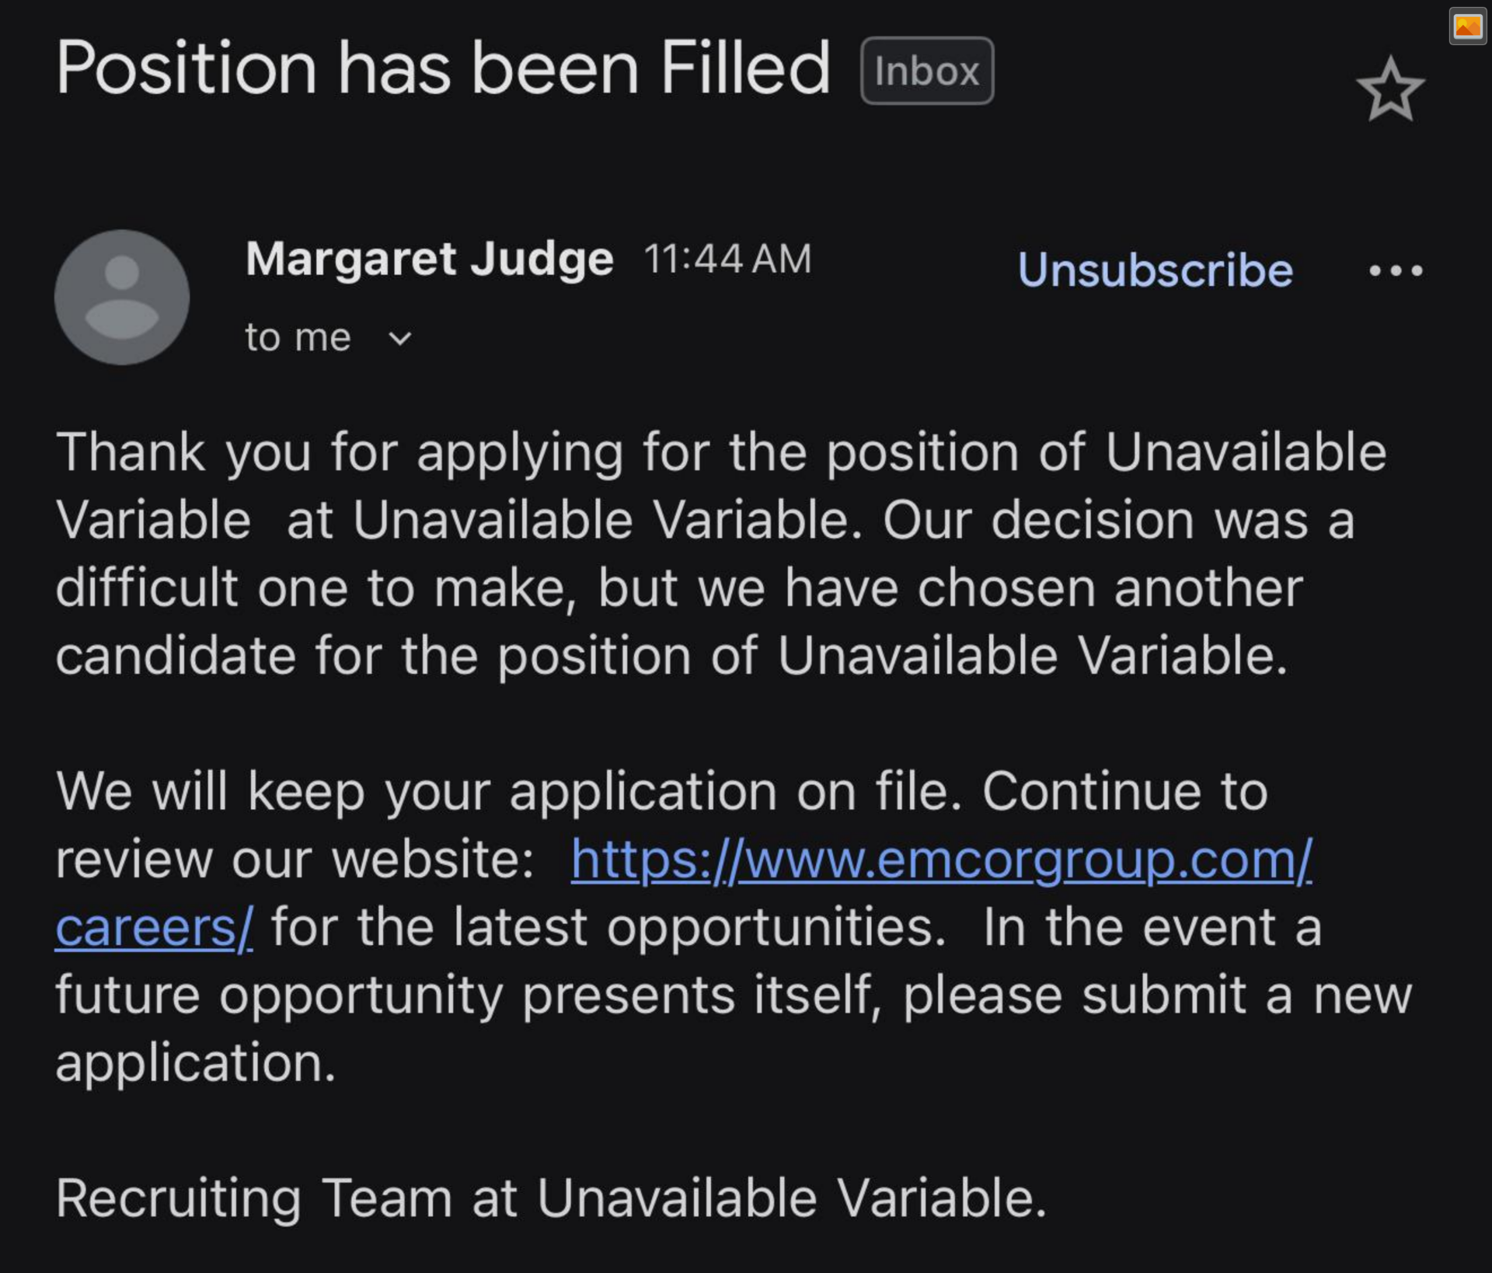Tap the "to me" recipient text
The image size is (1492, 1273).
(298, 338)
